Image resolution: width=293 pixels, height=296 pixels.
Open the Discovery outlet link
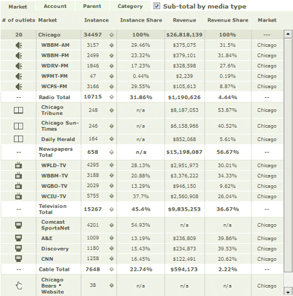click(55, 248)
